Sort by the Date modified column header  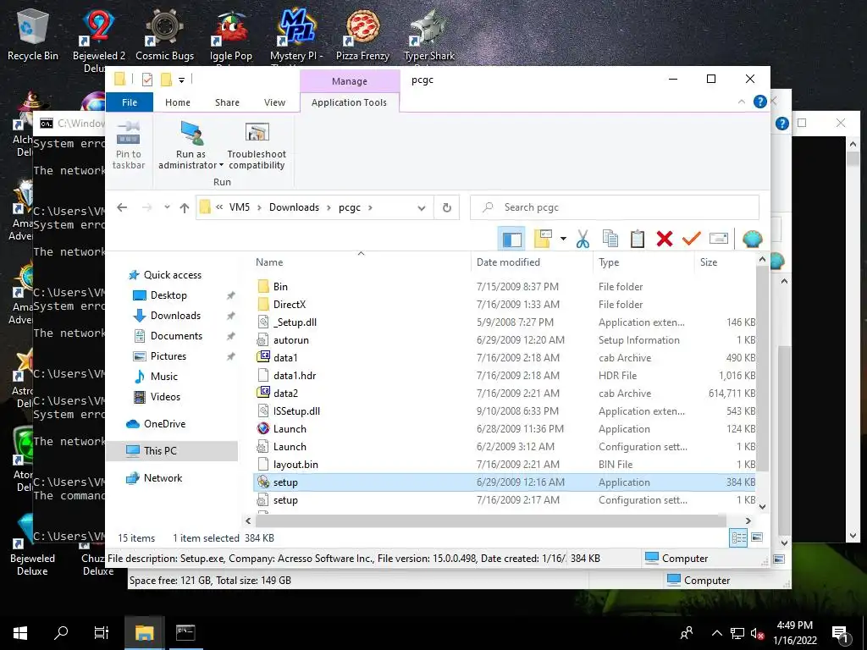click(532, 262)
